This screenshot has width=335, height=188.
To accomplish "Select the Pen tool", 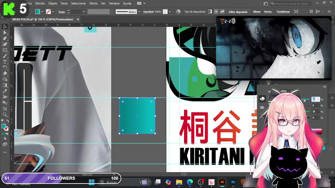I will (5, 38).
